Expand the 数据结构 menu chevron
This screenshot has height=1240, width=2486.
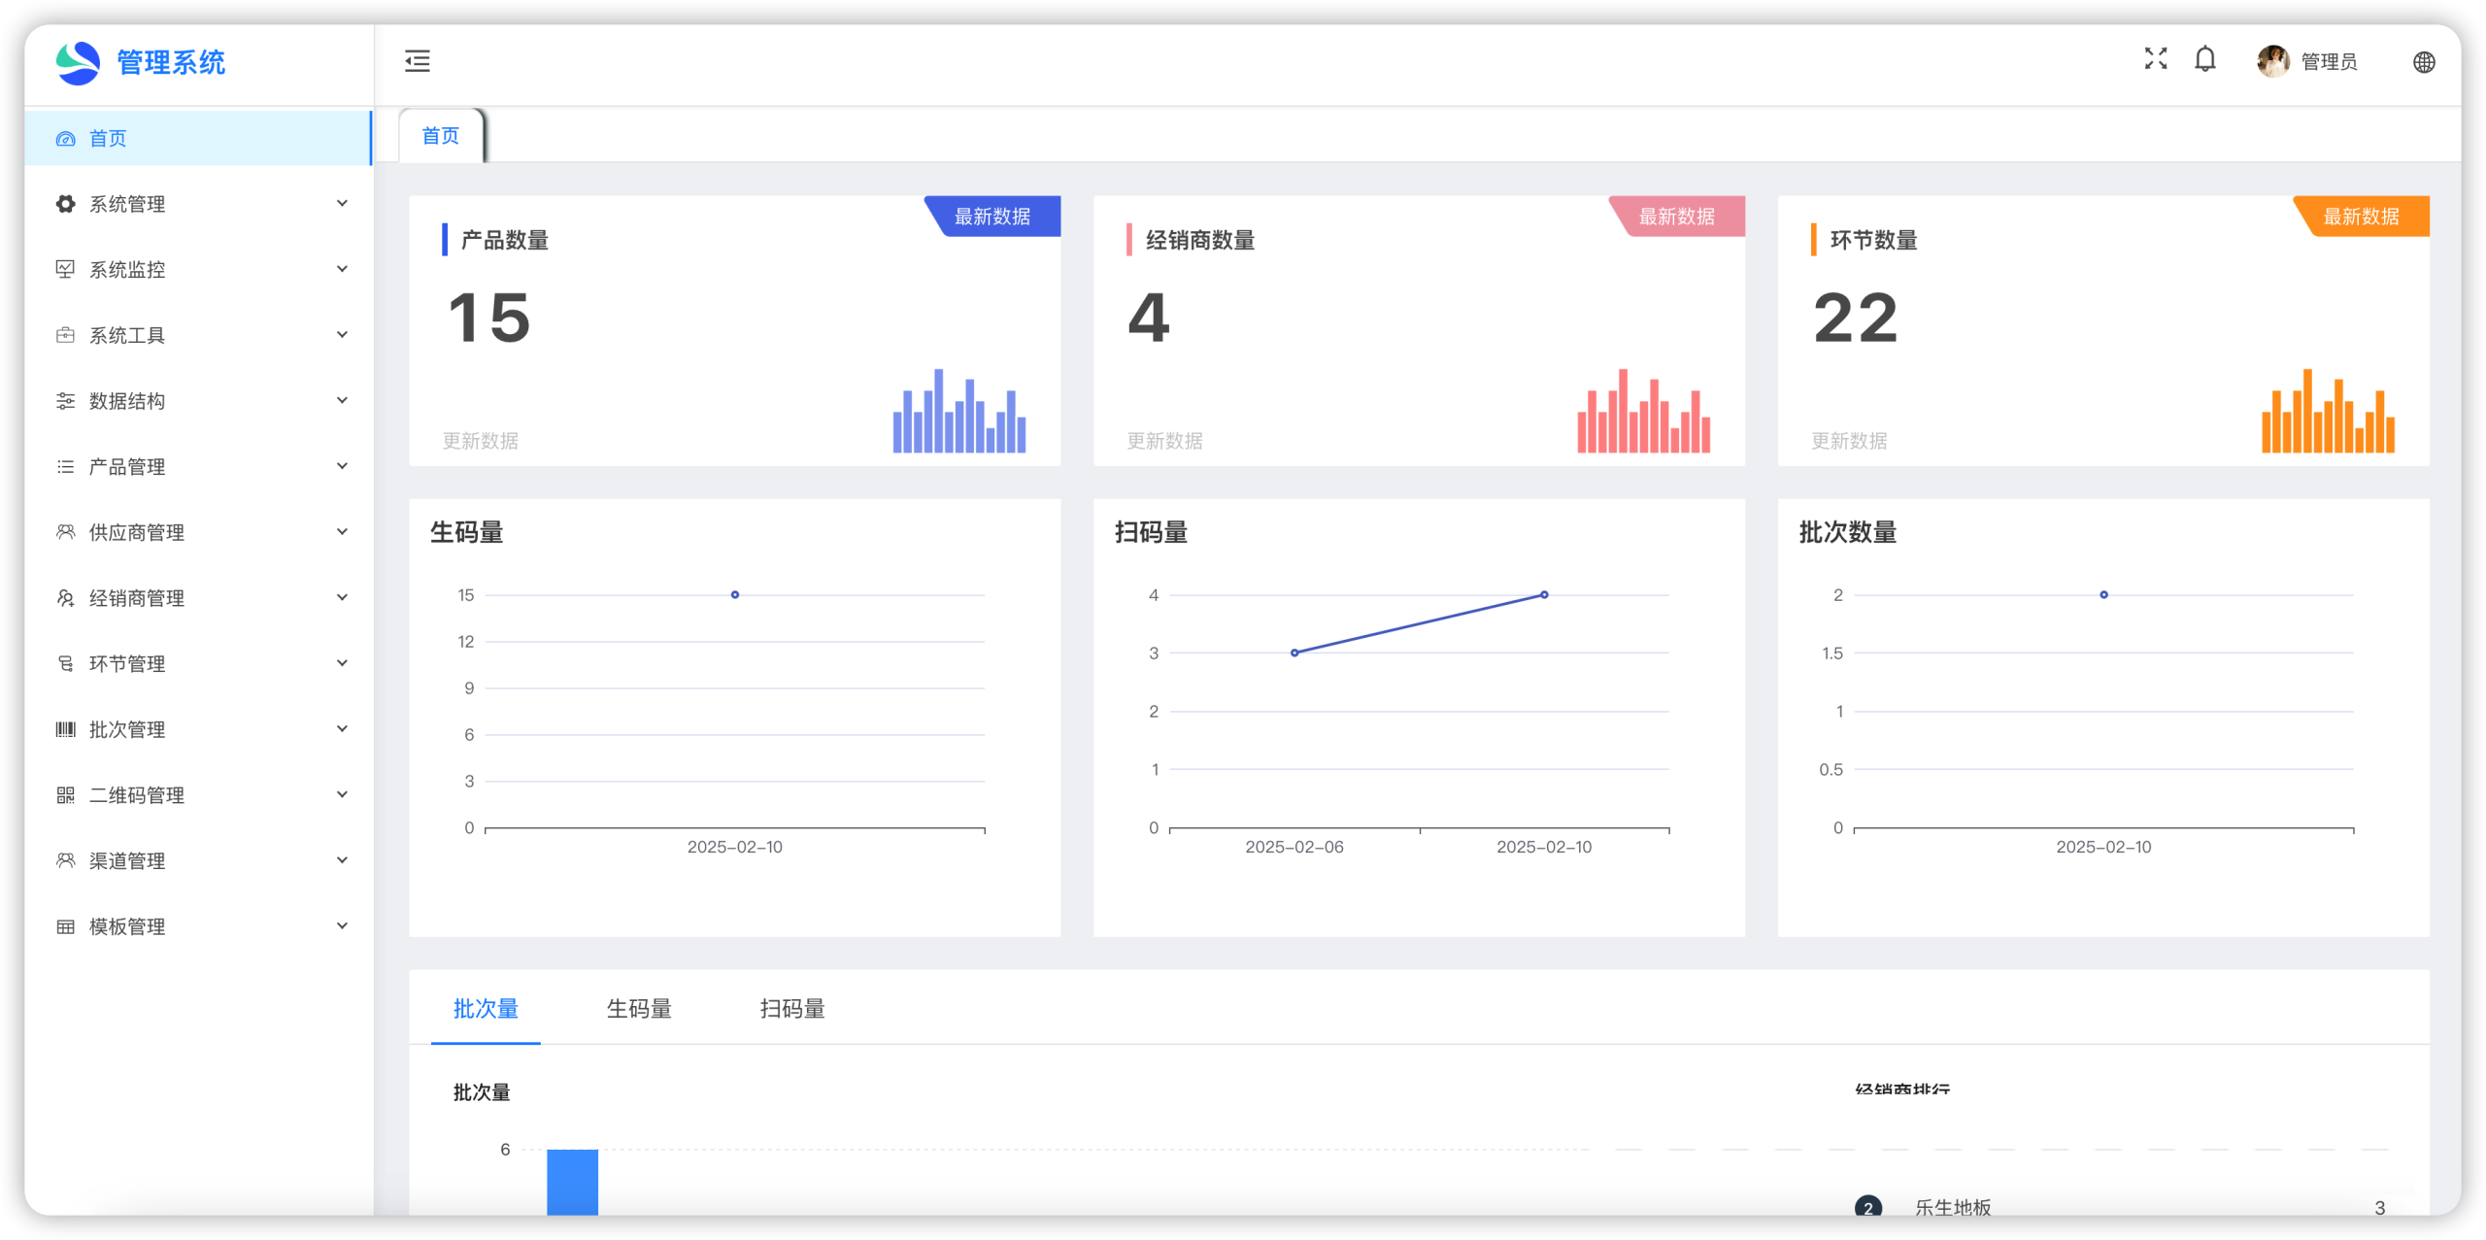pos(342,400)
